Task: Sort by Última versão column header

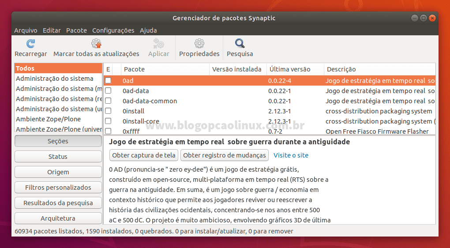Action: click(x=295, y=69)
